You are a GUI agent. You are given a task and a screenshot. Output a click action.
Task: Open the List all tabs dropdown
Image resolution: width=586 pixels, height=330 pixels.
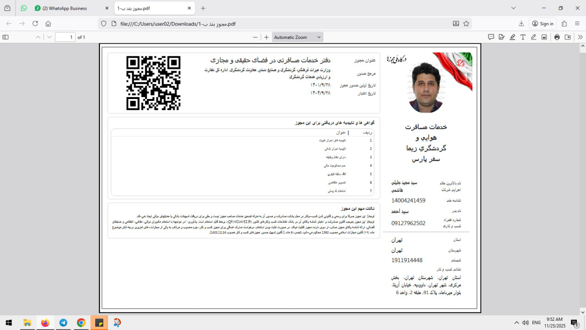coord(513,8)
